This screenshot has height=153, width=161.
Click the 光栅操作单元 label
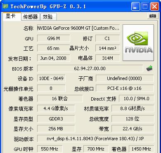[19, 89]
